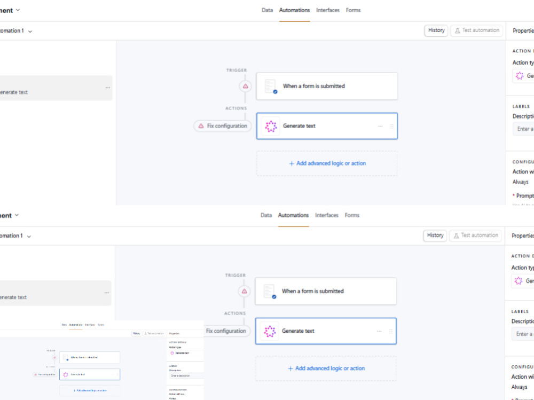Click the Always text in the bottom copy properties
Viewport: 534px width, 400px height.
tap(520, 387)
